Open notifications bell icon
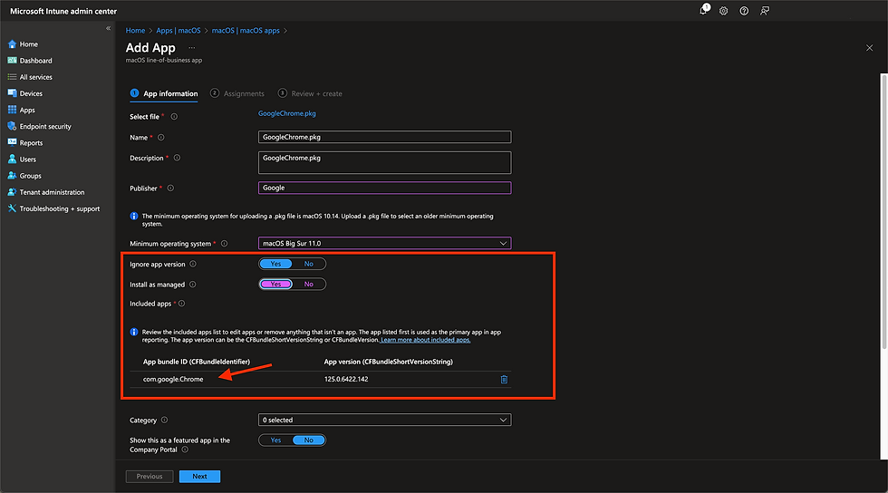Viewport: 888px width, 493px height. (x=704, y=10)
